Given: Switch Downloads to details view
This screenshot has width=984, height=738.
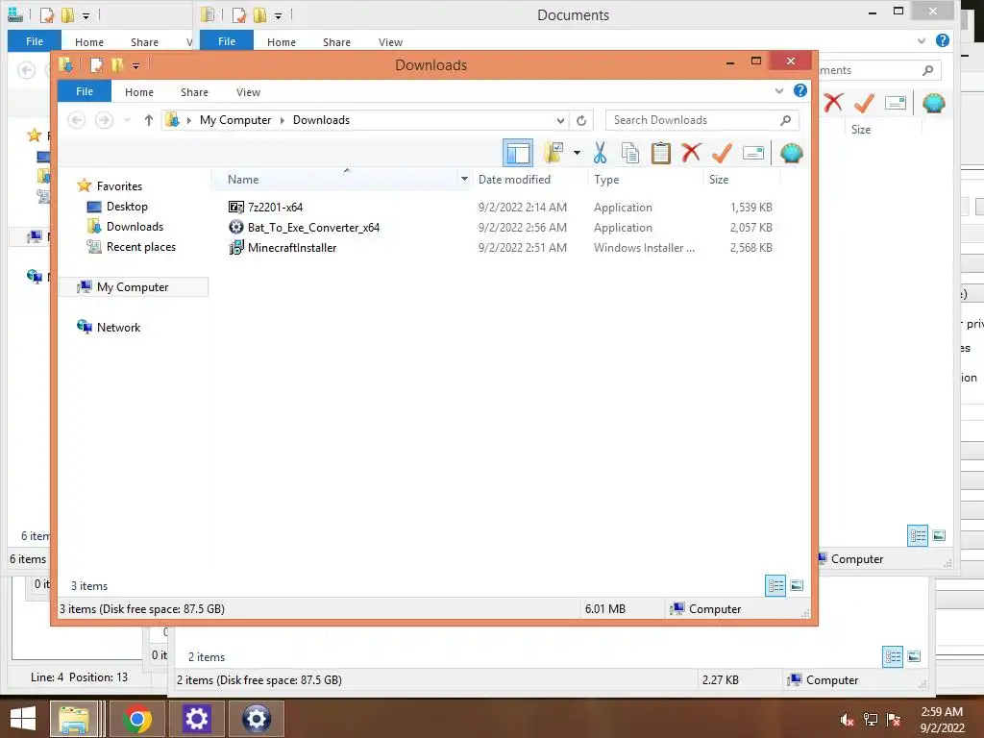Looking at the screenshot, I should tap(775, 585).
